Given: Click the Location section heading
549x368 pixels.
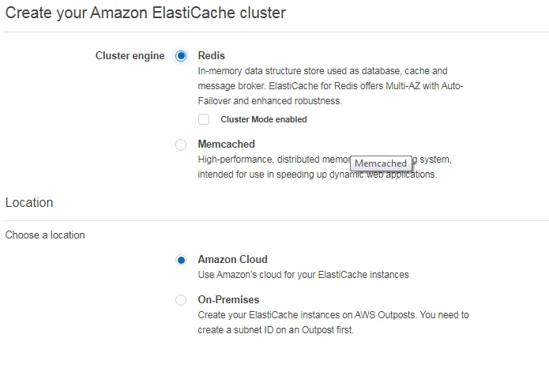Looking at the screenshot, I should 29,203.
